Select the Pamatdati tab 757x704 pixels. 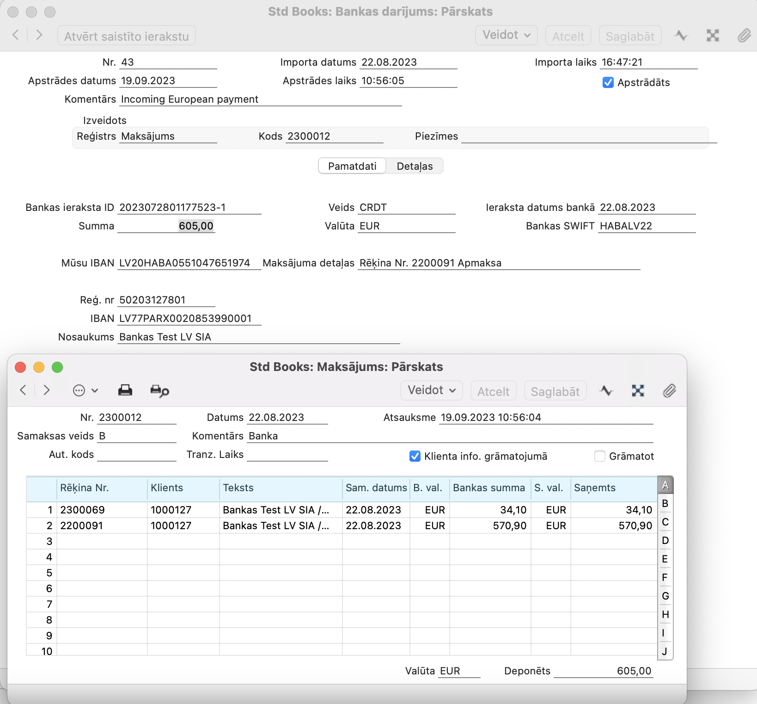[x=352, y=166]
